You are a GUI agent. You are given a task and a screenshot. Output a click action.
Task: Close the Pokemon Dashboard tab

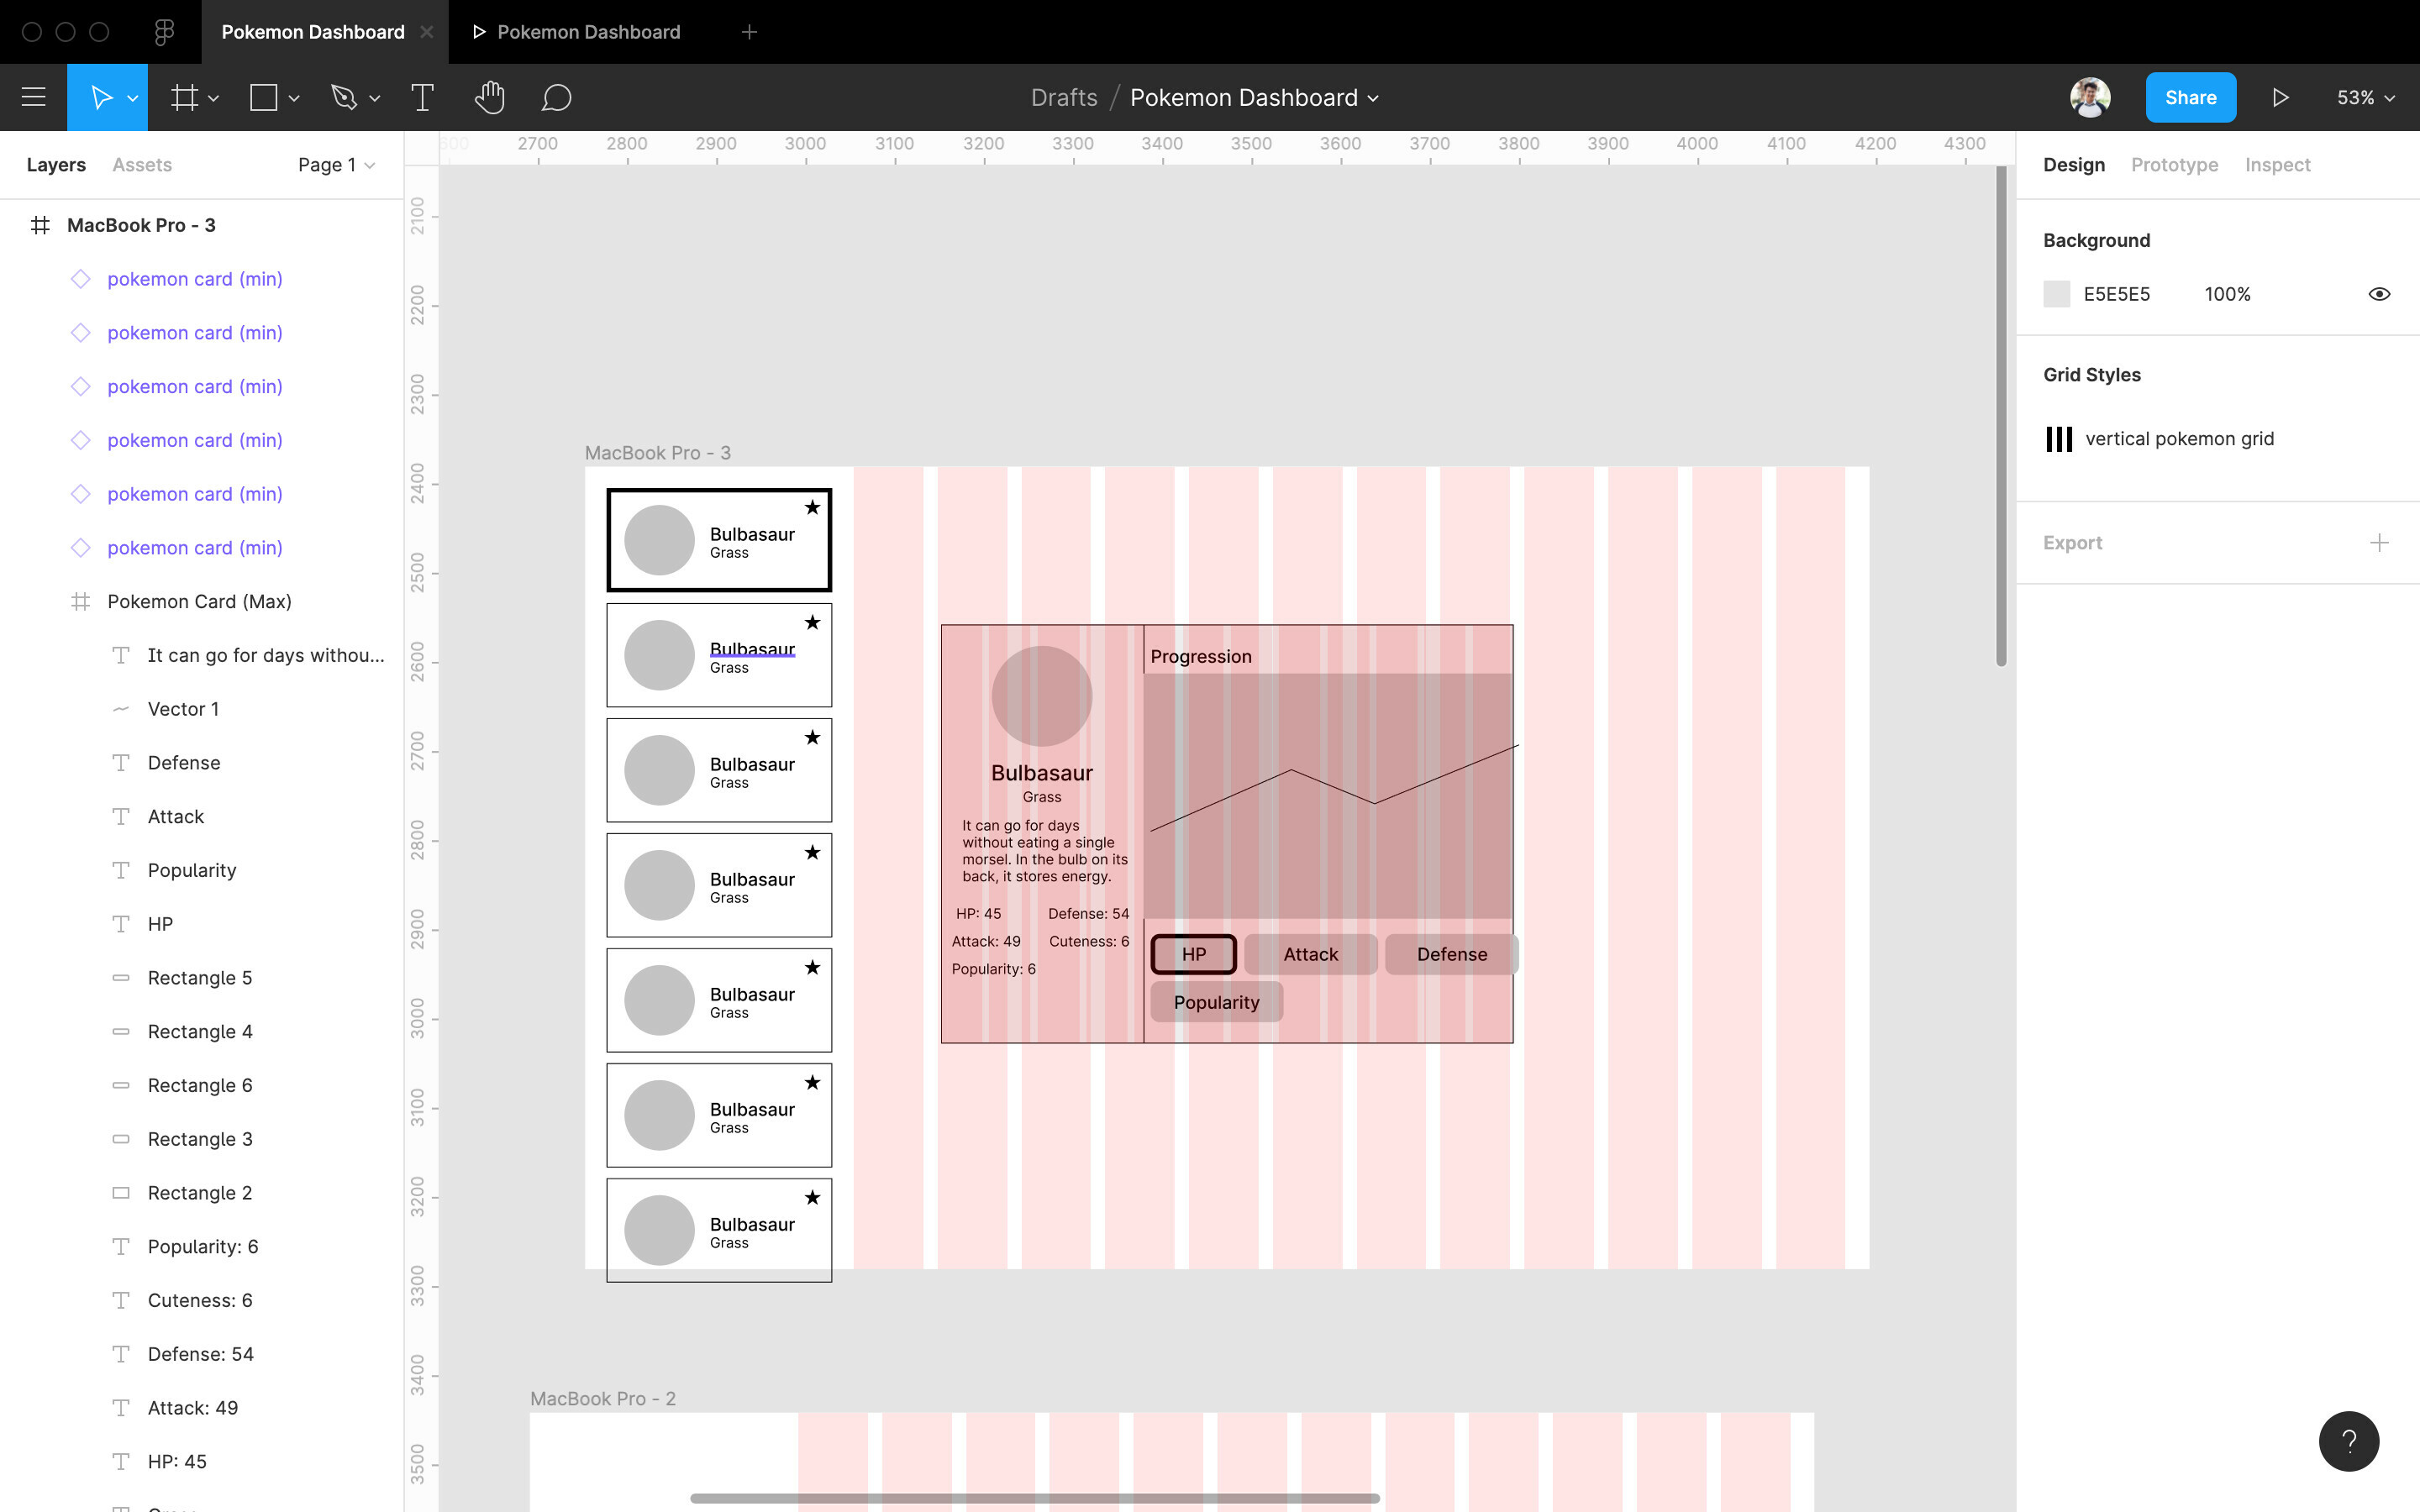[x=427, y=32]
